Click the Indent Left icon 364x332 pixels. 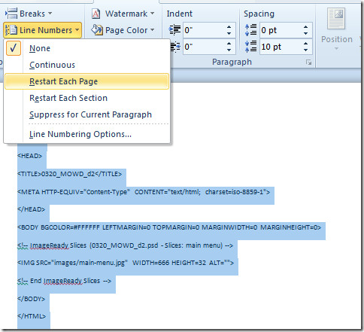175,30
